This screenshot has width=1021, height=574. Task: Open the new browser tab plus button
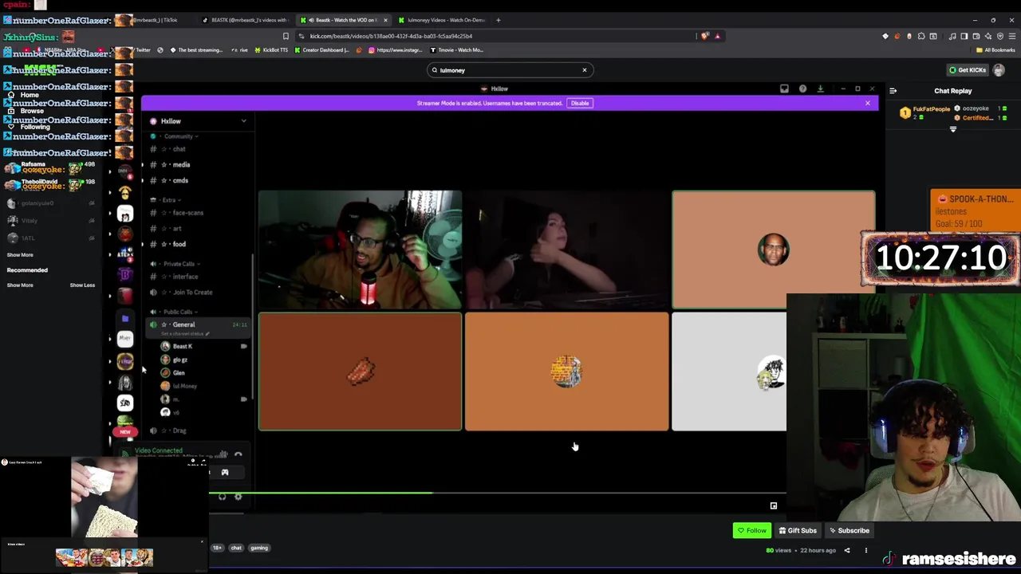[499, 20]
